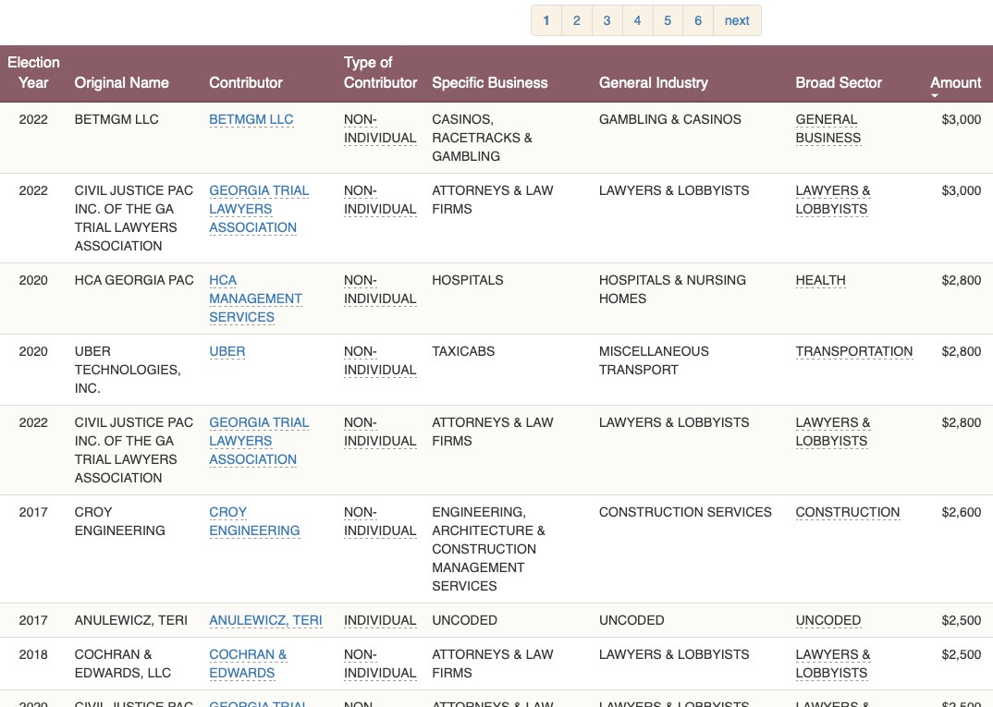
Task: Go to results page 2
Action: [576, 20]
